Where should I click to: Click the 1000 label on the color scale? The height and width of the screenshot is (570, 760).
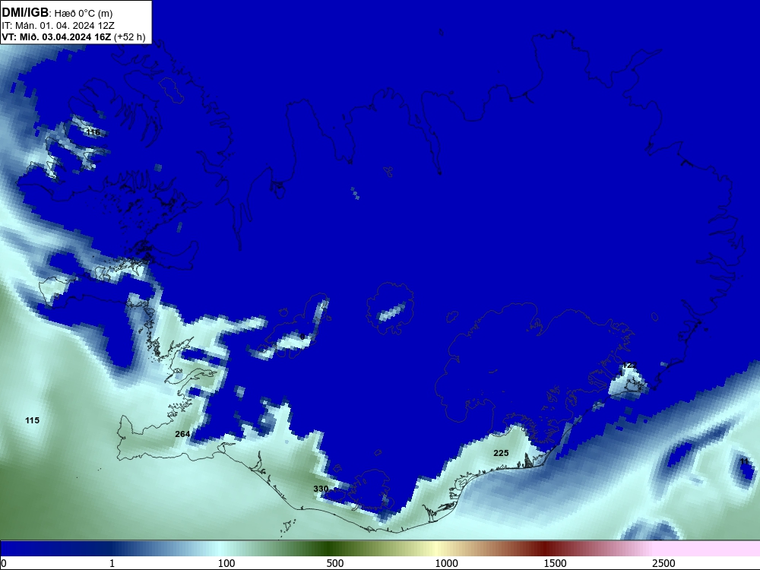tap(446, 563)
